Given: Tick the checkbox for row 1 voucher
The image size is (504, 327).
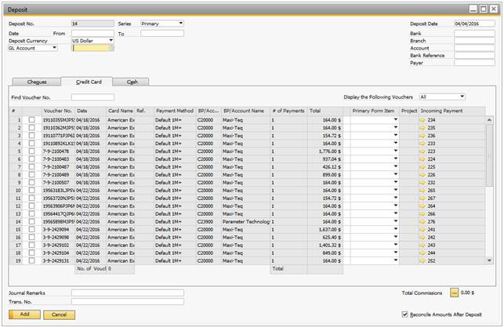Looking at the screenshot, I should 31,120.
